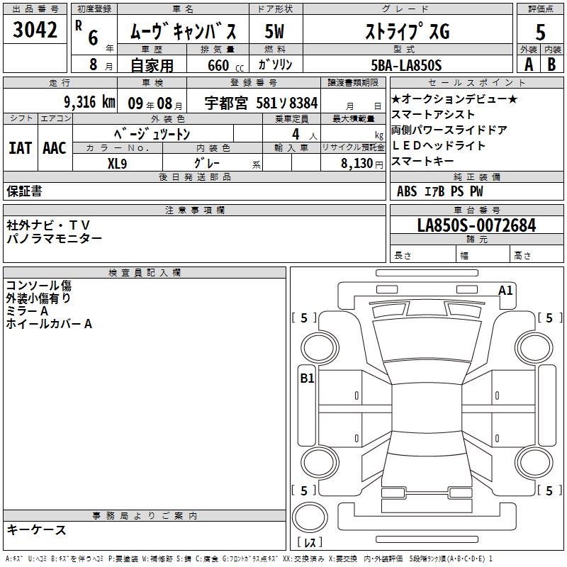Screen dimensions: 567x567
Task: Click the shift type IAT
Action: [21, 148]
